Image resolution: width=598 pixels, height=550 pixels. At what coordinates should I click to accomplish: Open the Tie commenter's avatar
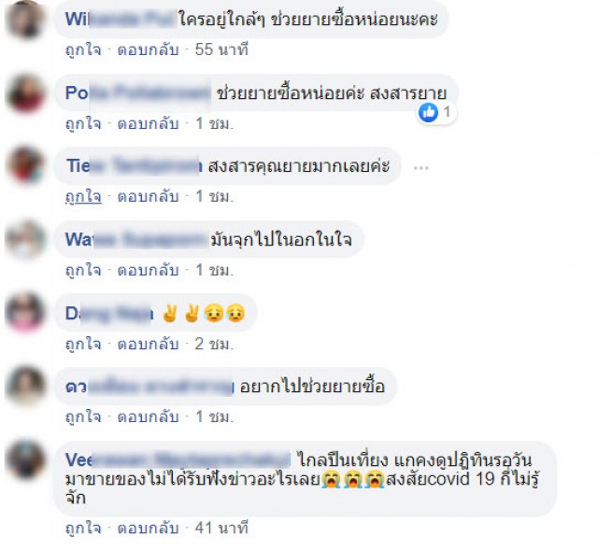click(x=25, y=164)
